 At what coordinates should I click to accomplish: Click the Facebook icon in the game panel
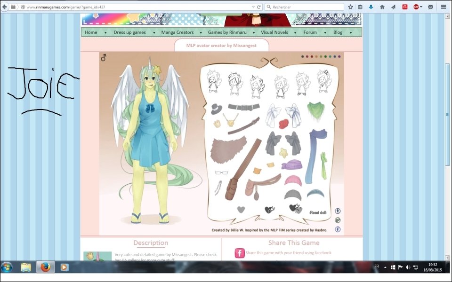pos(338,229)
